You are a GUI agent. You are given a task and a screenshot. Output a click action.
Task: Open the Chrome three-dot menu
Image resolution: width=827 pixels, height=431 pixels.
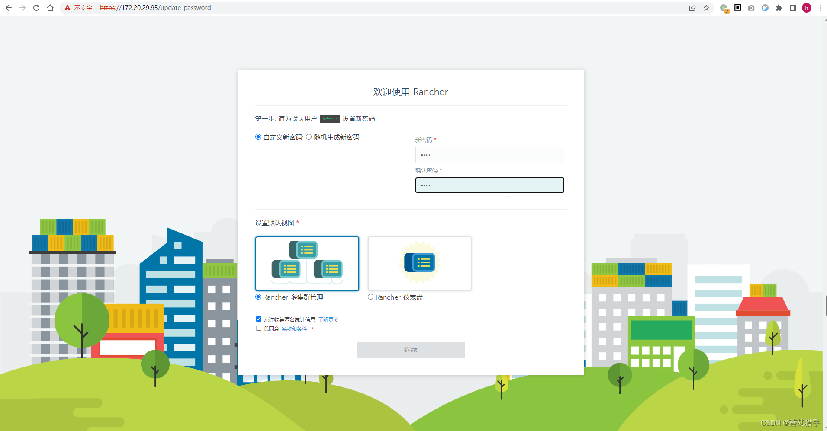coord(821,8)
